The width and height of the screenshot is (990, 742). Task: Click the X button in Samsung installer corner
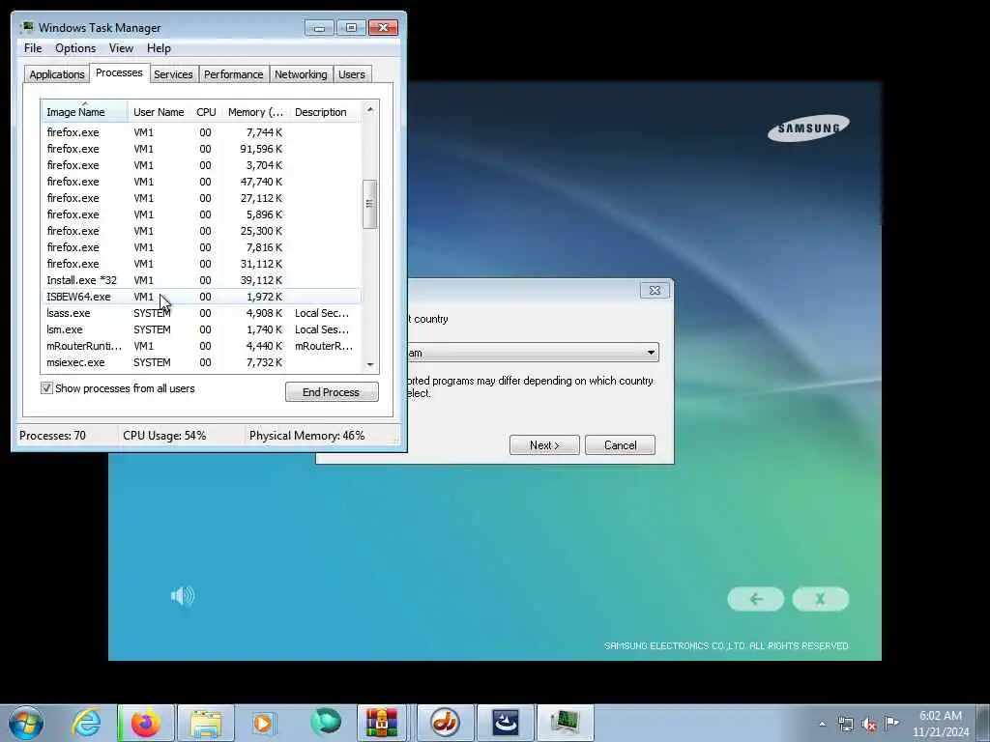click(820, 599)
